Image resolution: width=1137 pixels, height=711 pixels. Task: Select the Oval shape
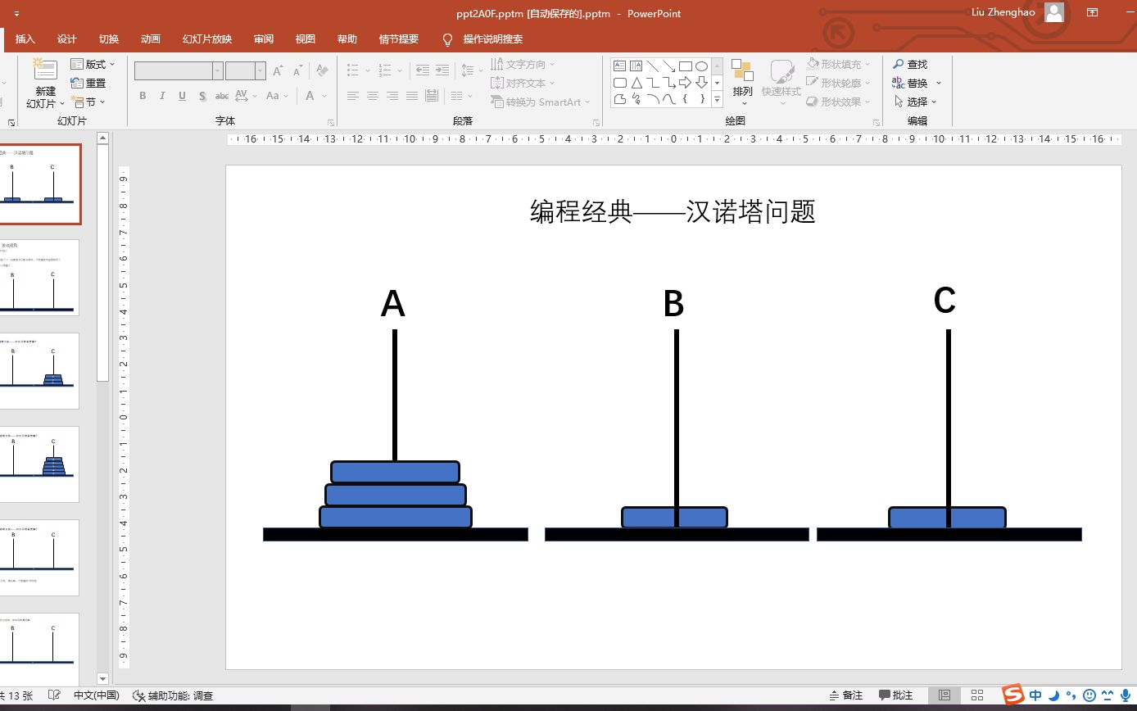702,66
